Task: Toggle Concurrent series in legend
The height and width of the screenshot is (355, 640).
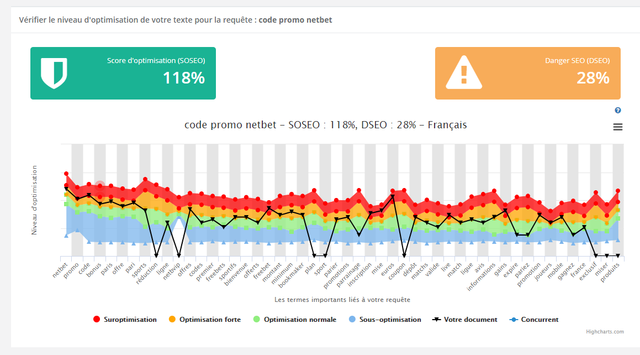Action: (539, 320)
